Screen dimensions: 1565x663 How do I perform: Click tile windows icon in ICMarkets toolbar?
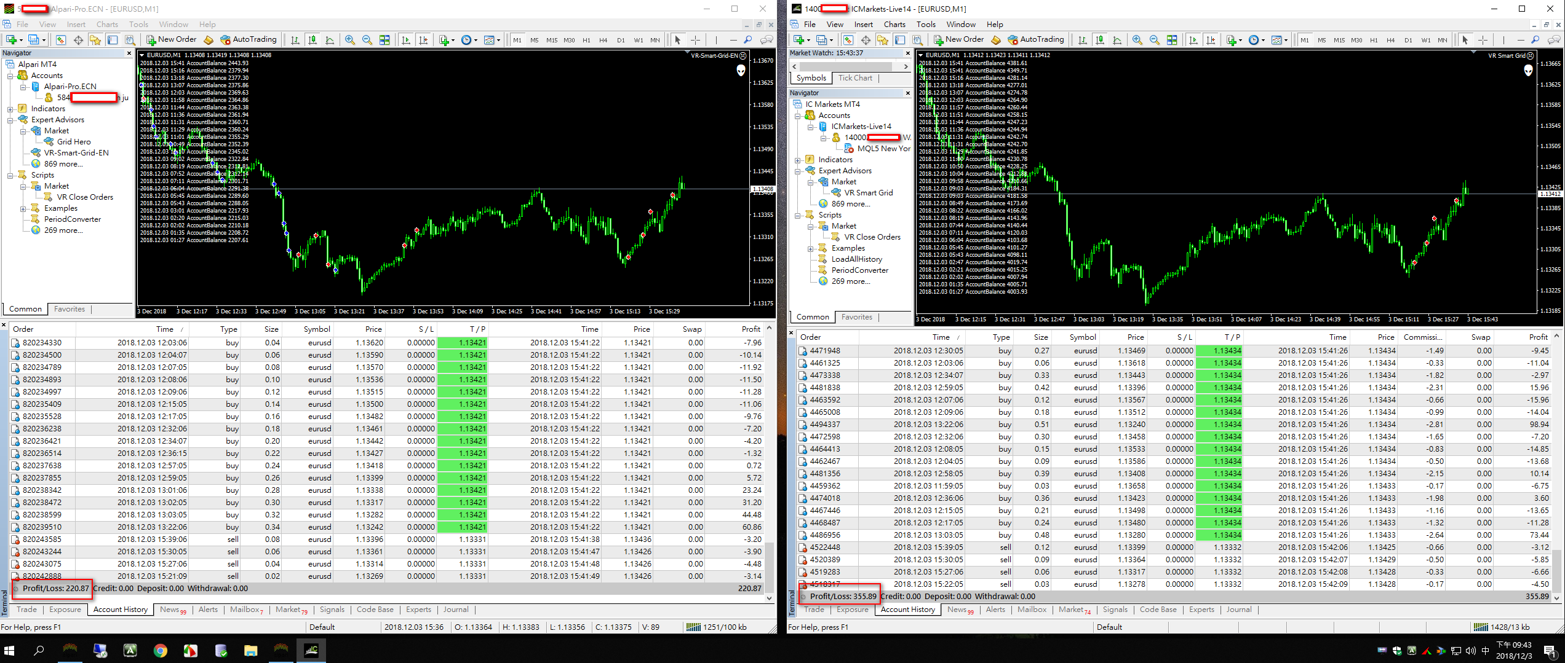pyautogui.click(x=1172, y=40)
